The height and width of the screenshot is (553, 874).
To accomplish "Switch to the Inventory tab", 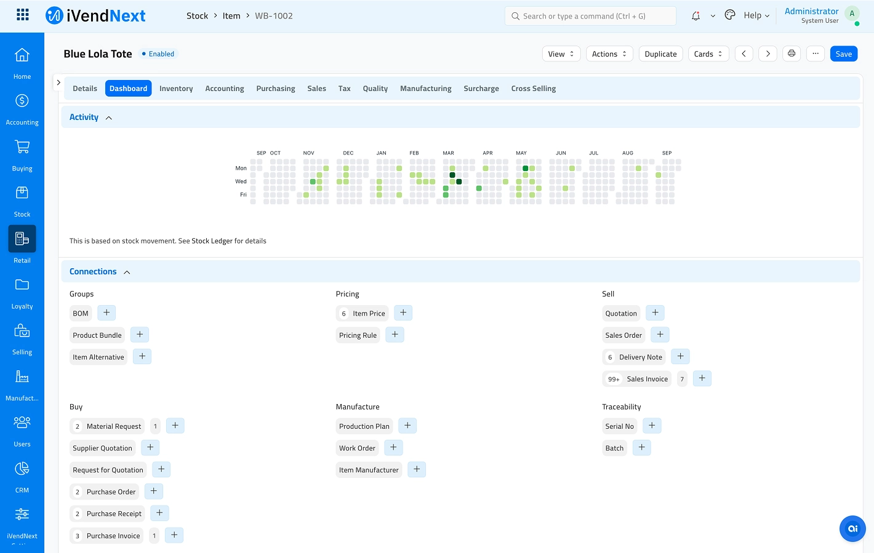I will pos(176,89).
